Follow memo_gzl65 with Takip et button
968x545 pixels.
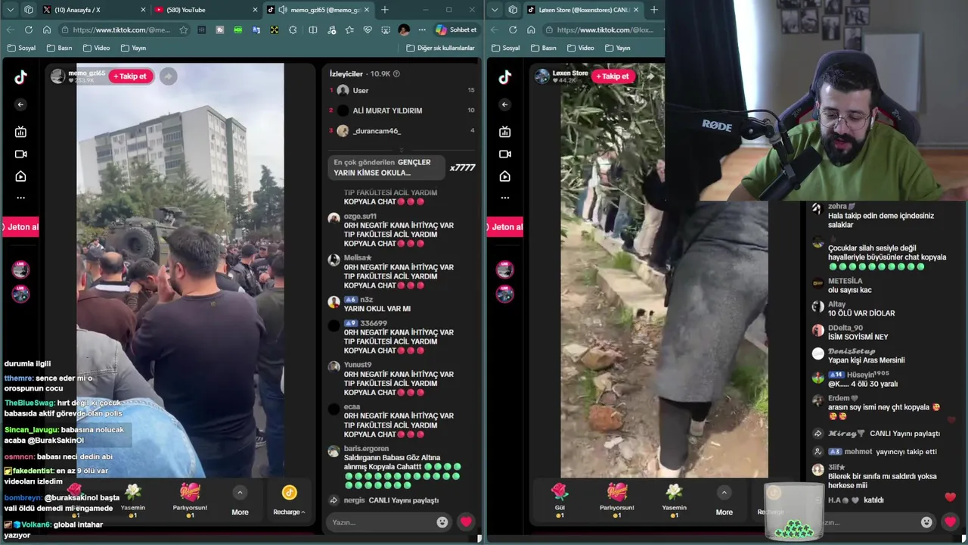pos(131,76)
